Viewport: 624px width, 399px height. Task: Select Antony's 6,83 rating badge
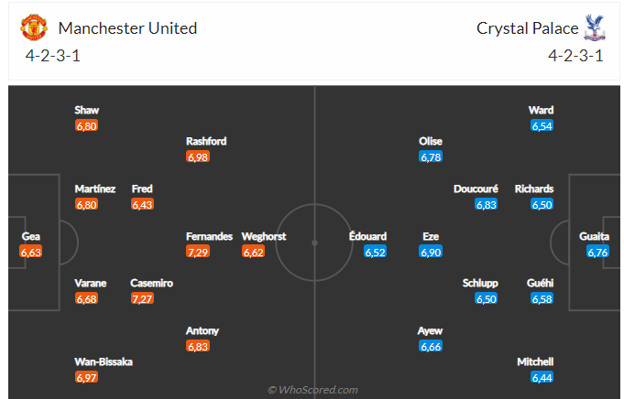click(x=198, y=346)
